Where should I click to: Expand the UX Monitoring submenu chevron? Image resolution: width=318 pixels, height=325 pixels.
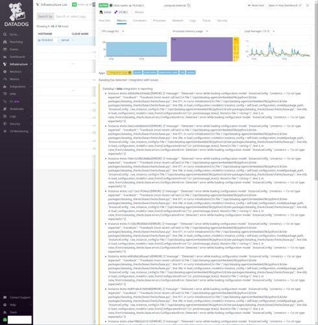click(31, 131)
